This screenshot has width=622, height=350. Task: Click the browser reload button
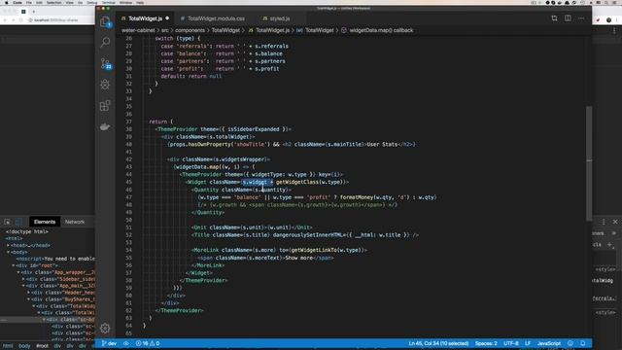pos(20,20)
